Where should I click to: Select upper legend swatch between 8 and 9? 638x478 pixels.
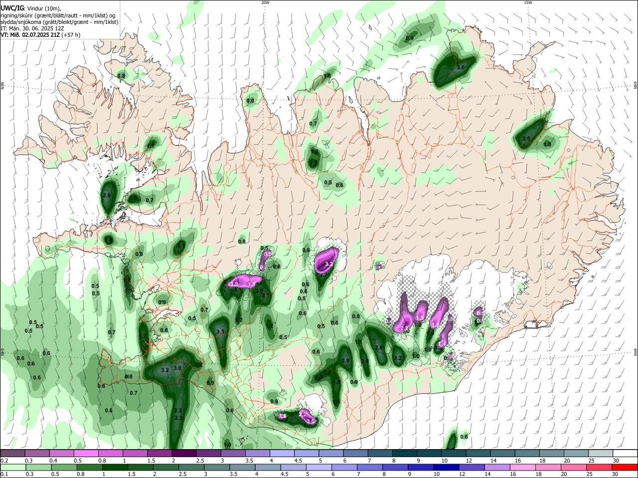[x=404, y=453]
